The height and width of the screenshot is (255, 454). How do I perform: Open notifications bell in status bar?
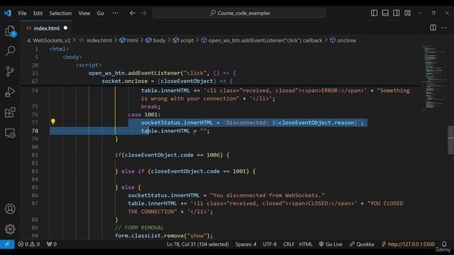[444, 244]
